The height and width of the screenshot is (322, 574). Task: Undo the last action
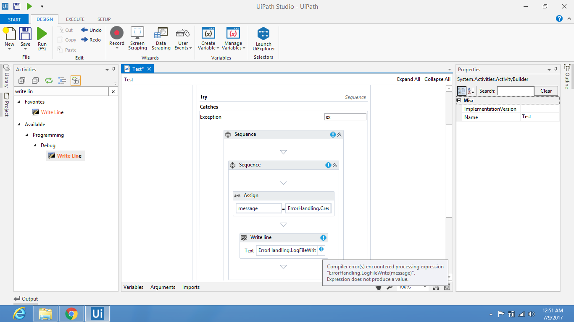91,30
